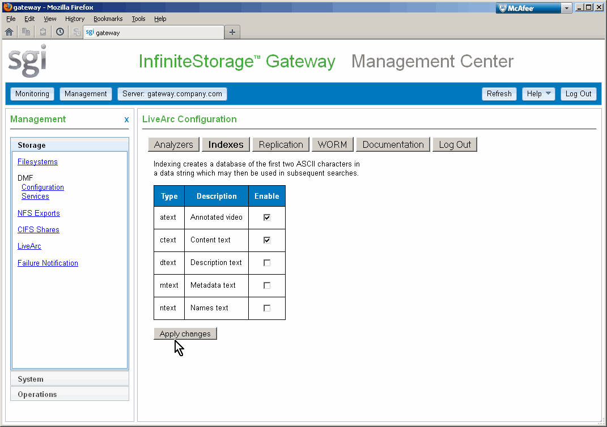Screen dimensions: 607x427
Task: Click Server: gateway.company.com button
Action: 172,93
